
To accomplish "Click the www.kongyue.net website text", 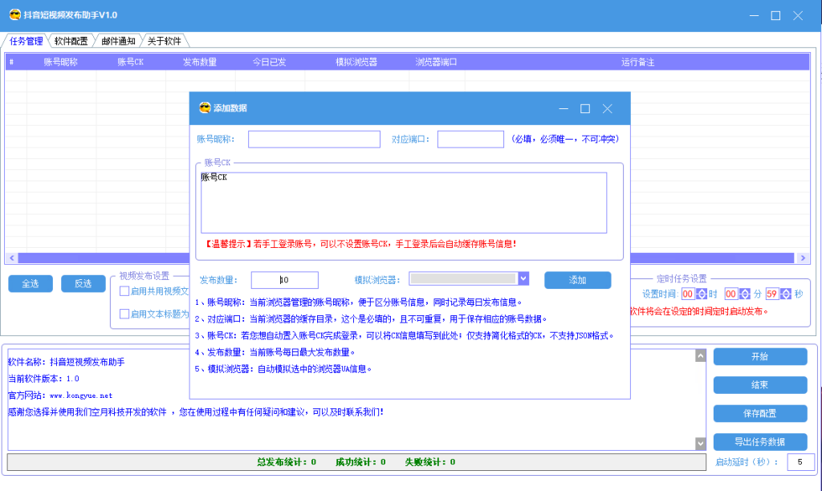I will (81, 396).
